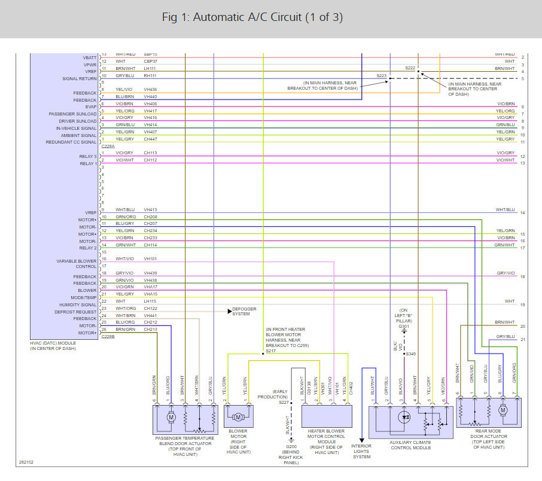Click the C228B connector label
The image size is (542, 481).
point(108,336)
